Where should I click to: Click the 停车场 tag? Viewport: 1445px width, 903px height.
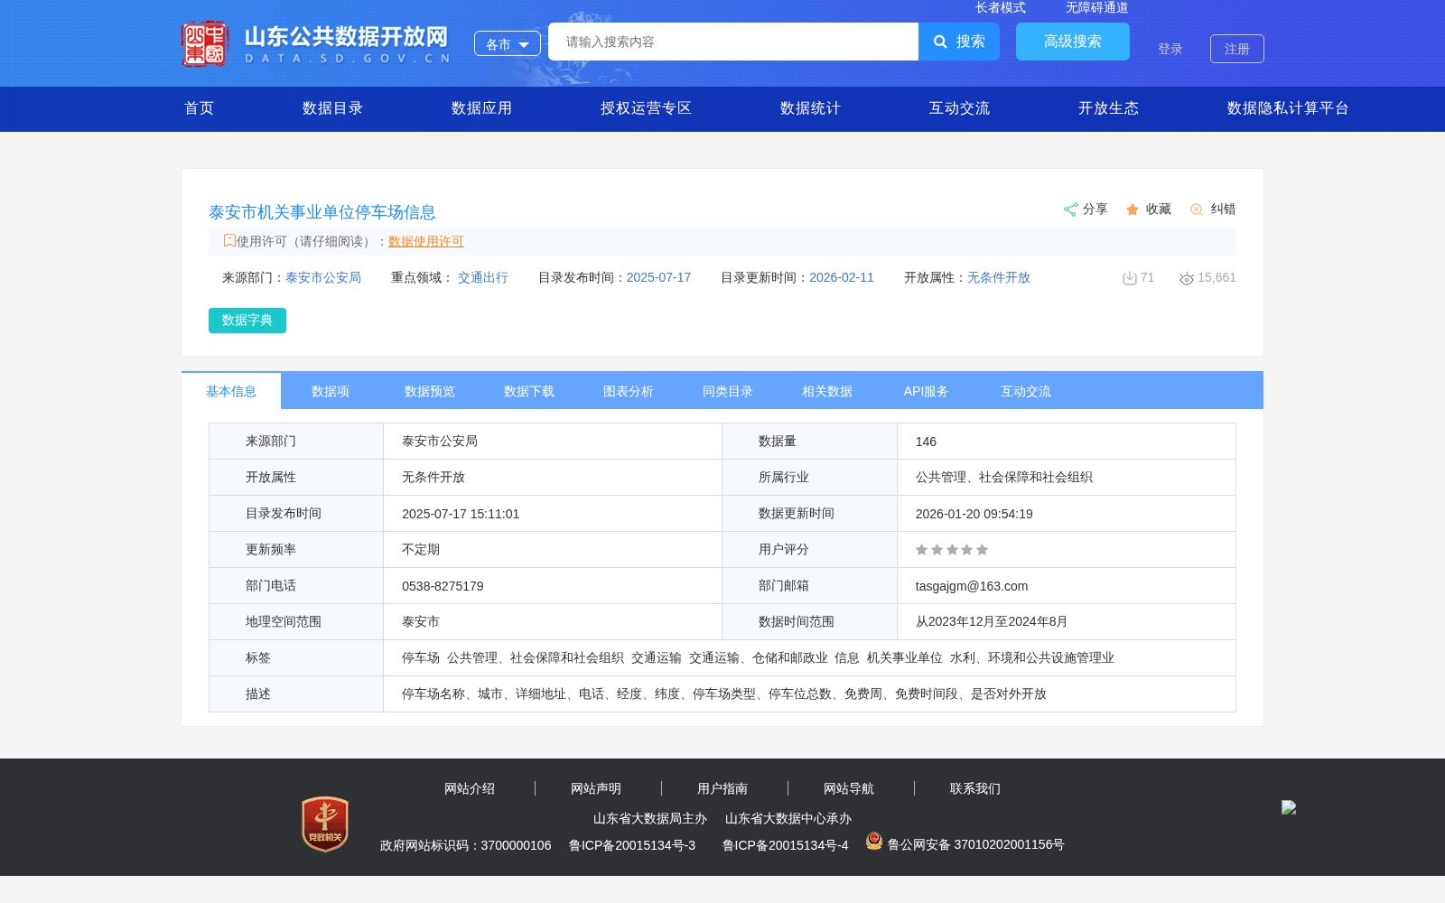(421, 657)
